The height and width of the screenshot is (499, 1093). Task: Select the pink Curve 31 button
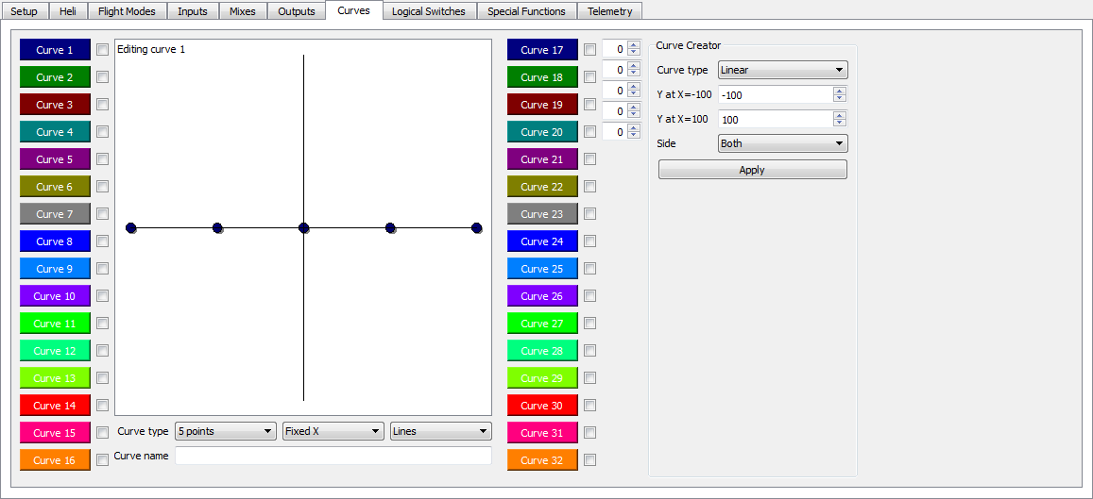pyautogui.click(x=542, y=433)
